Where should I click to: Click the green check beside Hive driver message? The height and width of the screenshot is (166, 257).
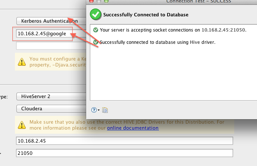point(96,42)
